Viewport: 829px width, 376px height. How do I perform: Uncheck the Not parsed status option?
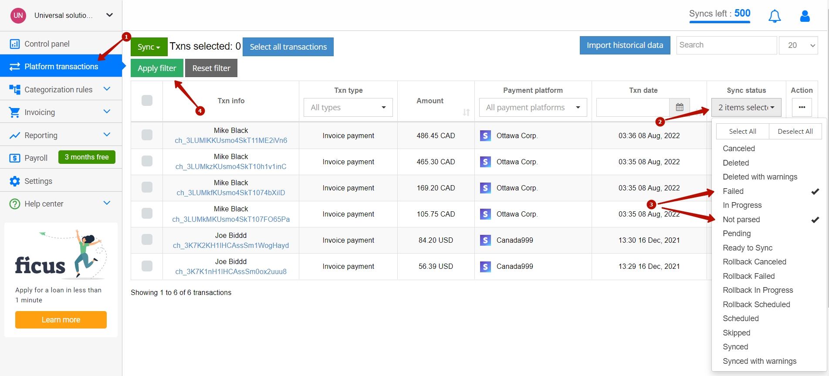pyautogui.click(x=769, y=220)
